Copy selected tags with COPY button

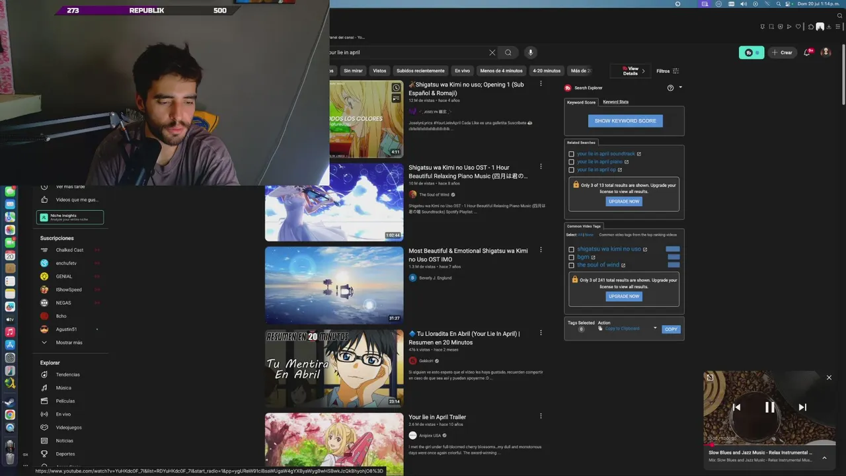coord(671,329)
